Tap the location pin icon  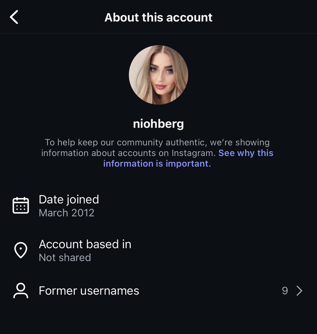click(21, 250)
